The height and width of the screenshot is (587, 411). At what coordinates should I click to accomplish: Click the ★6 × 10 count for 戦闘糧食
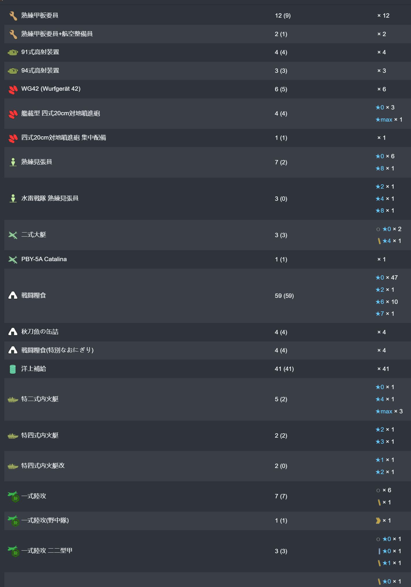pos(387,302)
